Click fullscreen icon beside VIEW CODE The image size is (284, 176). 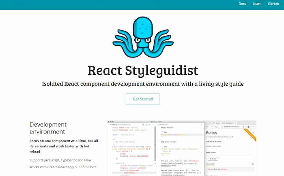click(x=253, y=164)
